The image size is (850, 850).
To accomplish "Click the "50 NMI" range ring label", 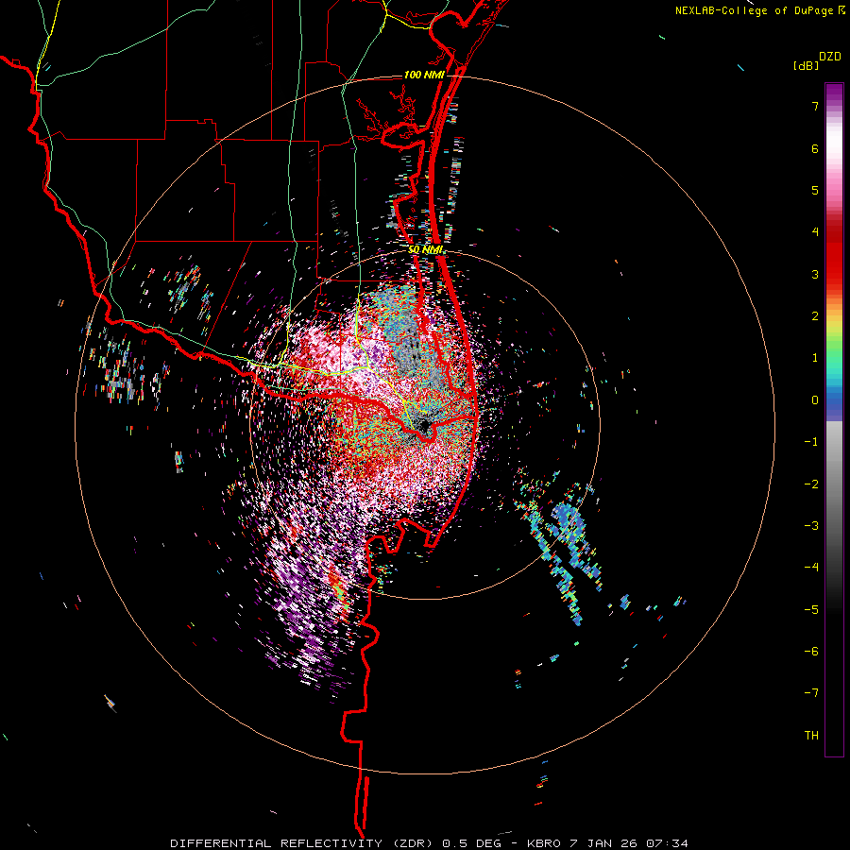I will tap(426, 250).
